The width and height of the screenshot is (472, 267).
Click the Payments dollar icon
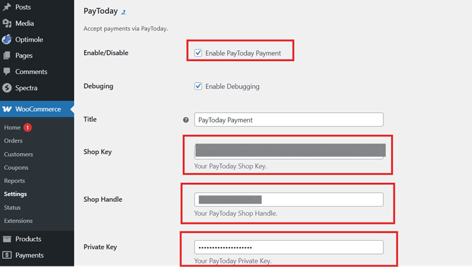[7, 255]
